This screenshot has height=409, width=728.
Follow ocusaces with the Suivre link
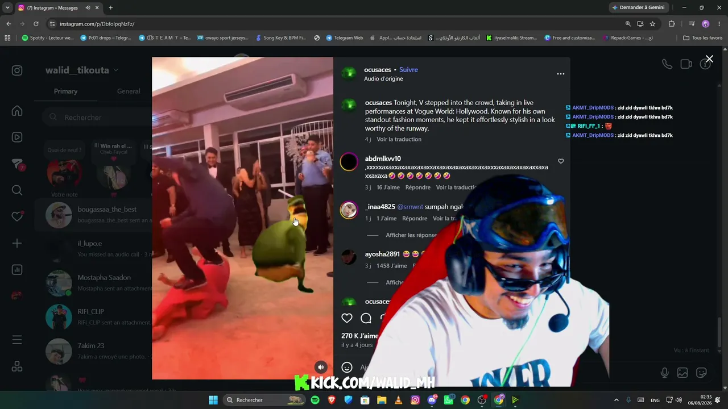point(408,70)
